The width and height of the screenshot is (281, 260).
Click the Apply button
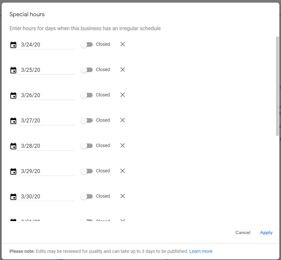click(x=266, y=232)
